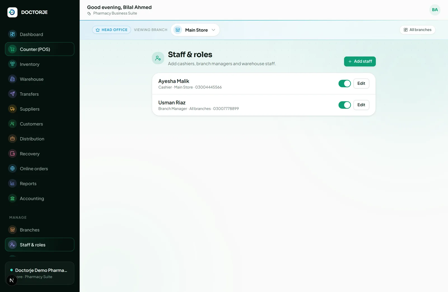This screenshot has height=292, width=448.
Task: Click the chevron beside Main Store
Action: click(213, 30)
